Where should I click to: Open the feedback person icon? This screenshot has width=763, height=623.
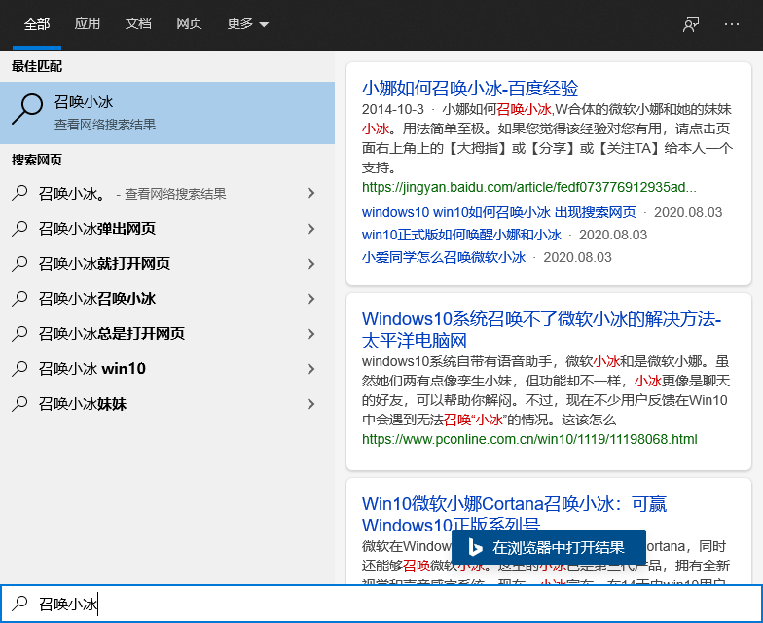[x=691, y=24]
